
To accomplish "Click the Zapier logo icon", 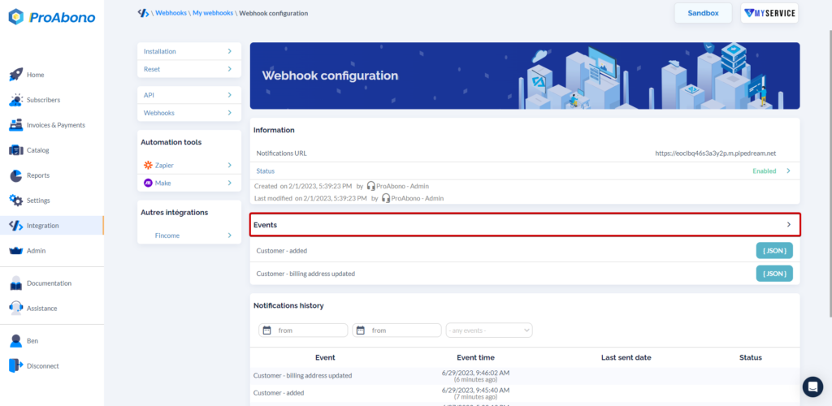I will (148, 166).
